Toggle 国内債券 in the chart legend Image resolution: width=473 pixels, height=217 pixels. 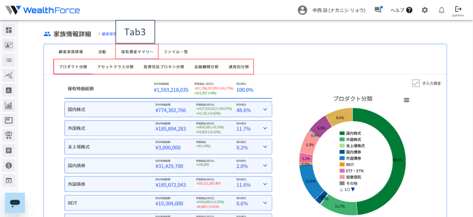coord(350,152)
